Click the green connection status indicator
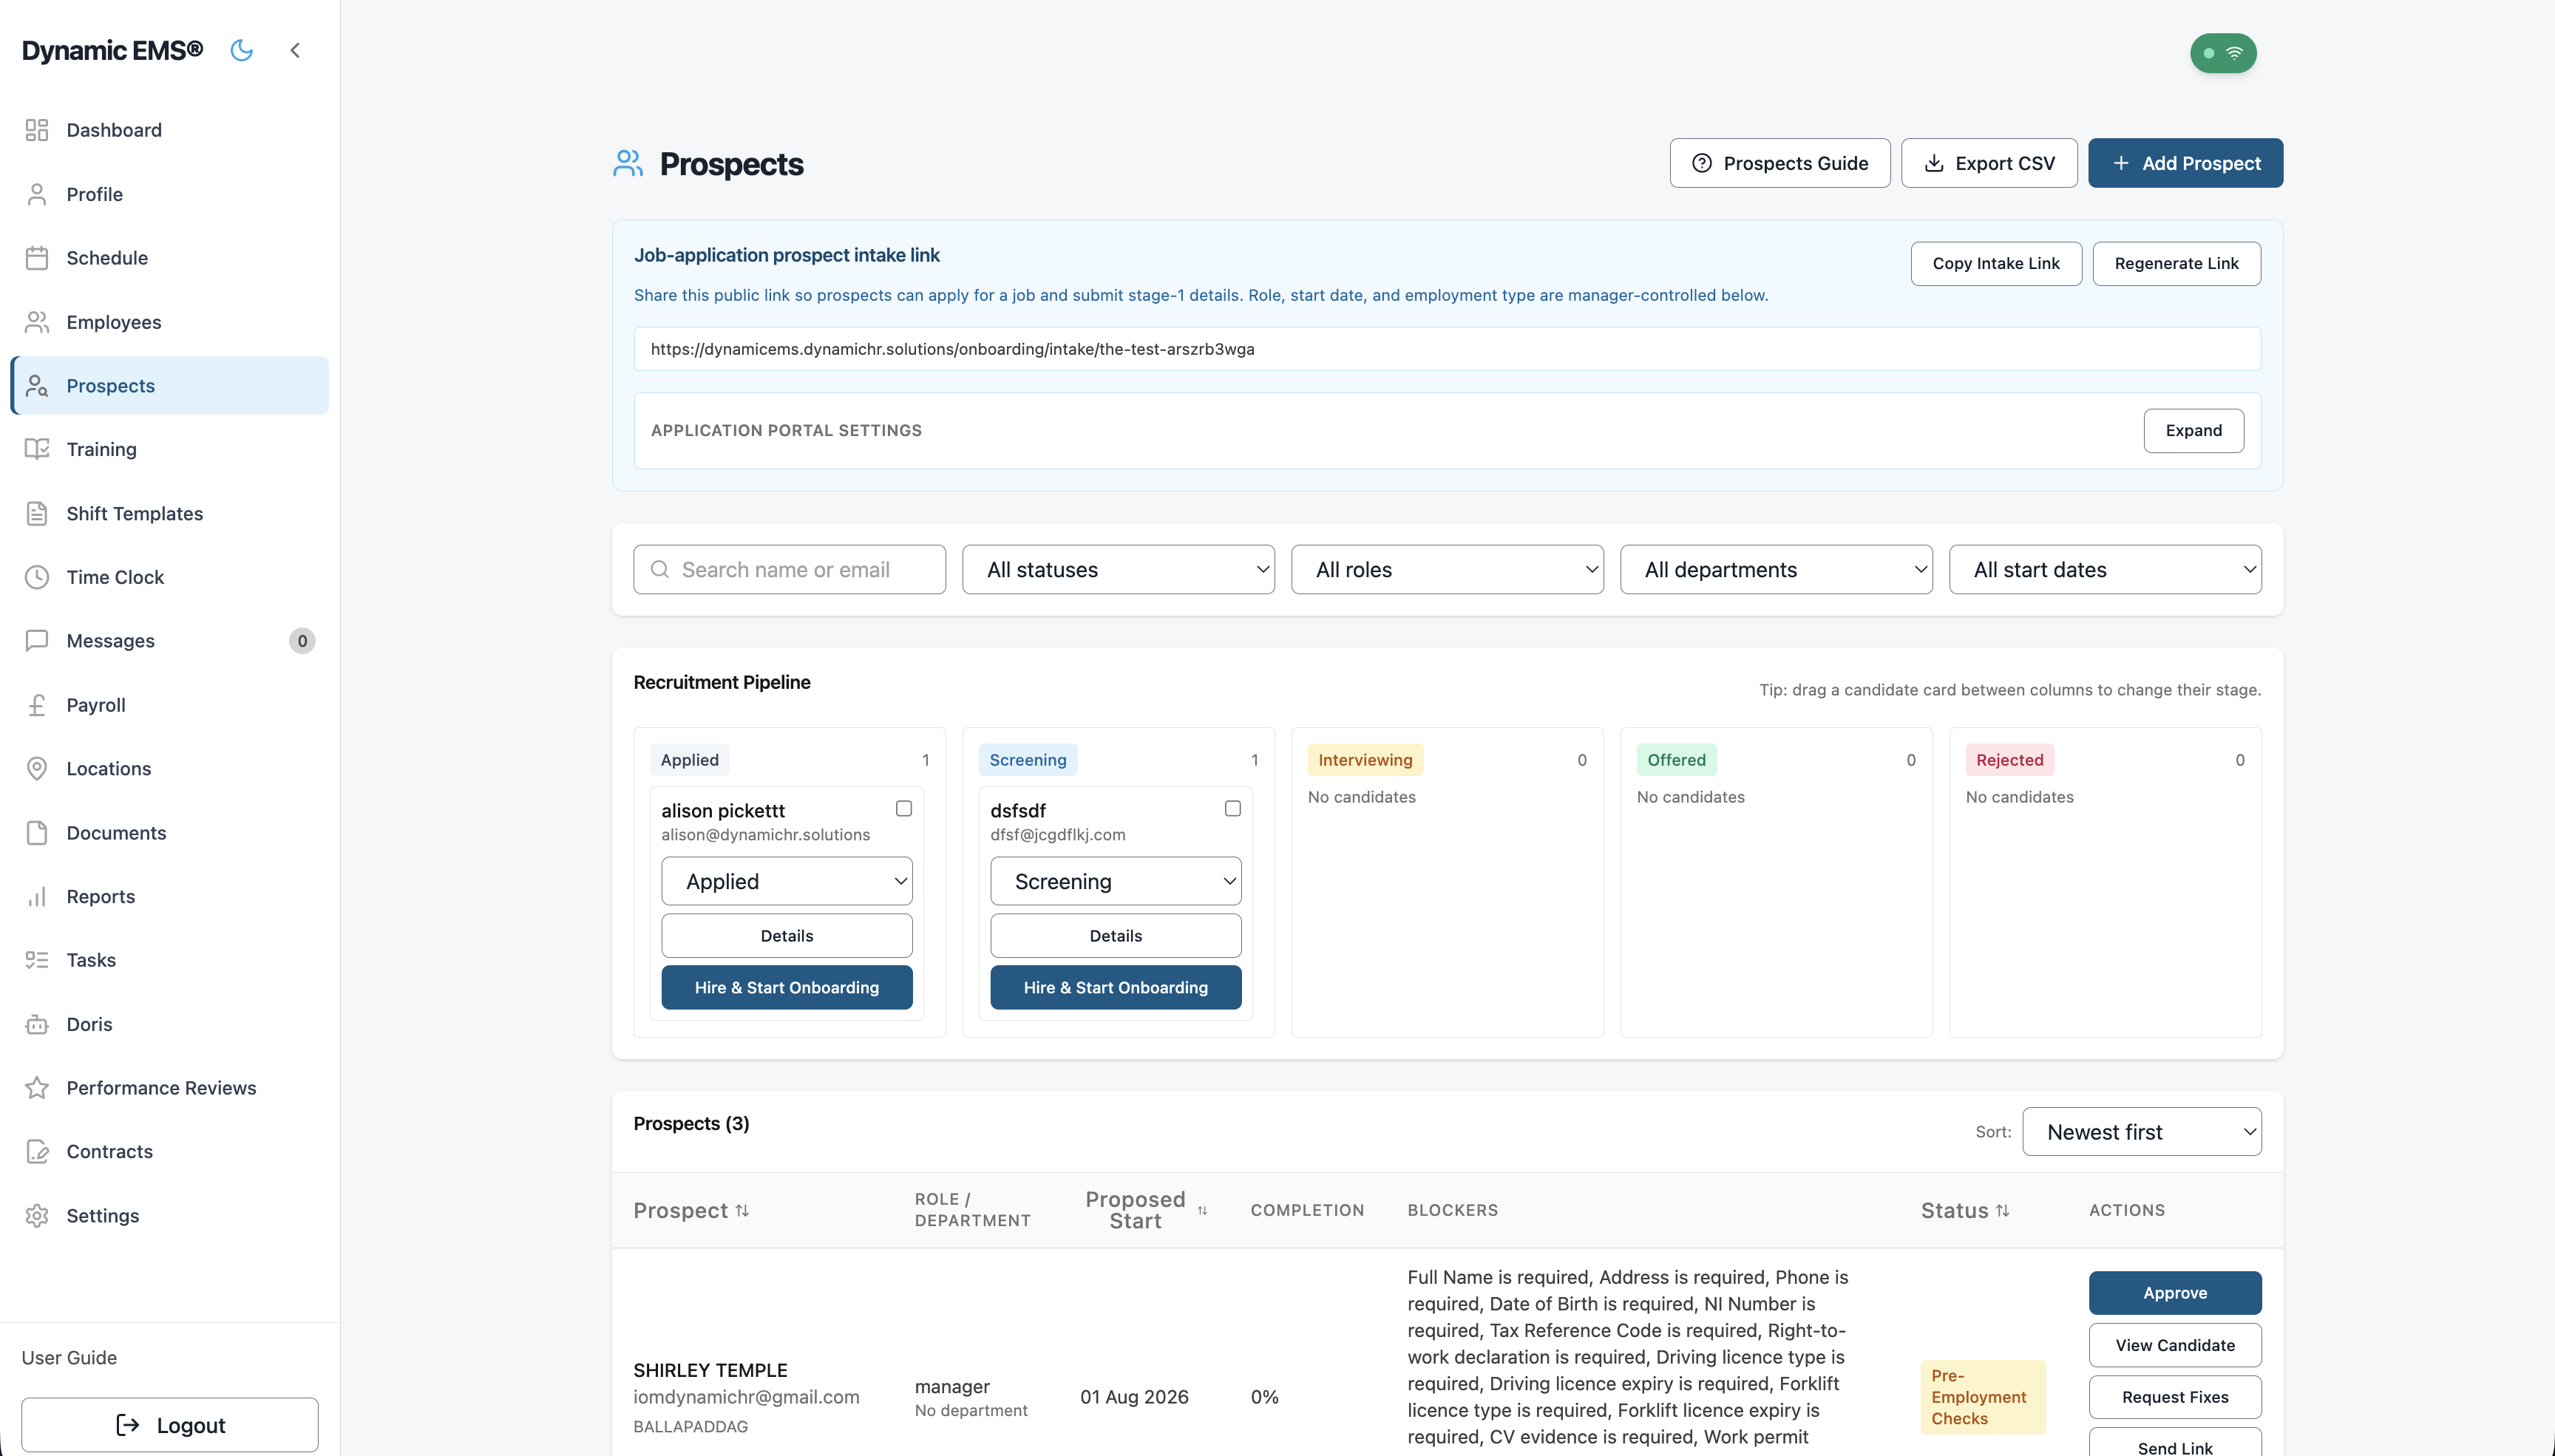The height and width of the screenshot is (1456, 2555). (2223, 53)
